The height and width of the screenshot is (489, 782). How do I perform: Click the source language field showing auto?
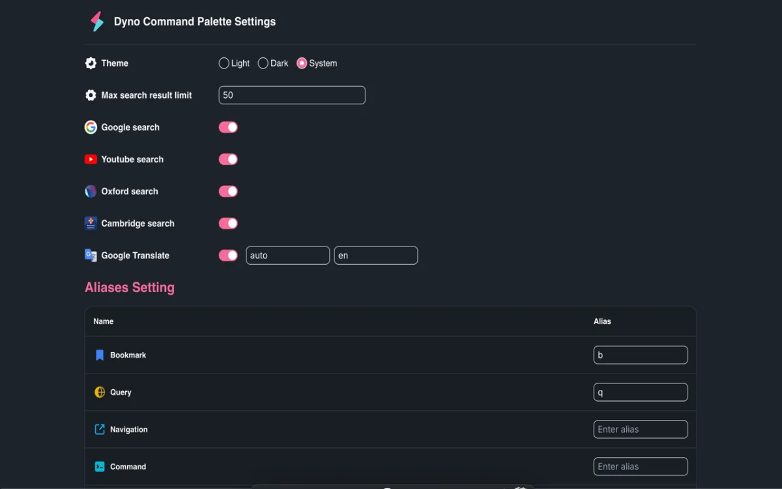(x=287, y=255)
